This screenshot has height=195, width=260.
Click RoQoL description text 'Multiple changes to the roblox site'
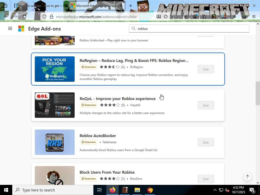click(x=122, y=113)
